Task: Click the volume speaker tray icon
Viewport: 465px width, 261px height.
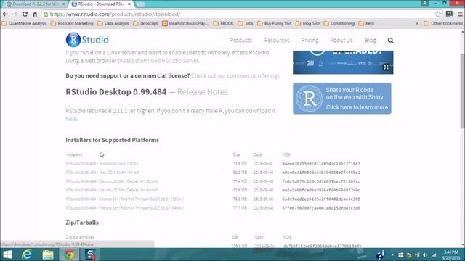Action: [x=425, y=255]
